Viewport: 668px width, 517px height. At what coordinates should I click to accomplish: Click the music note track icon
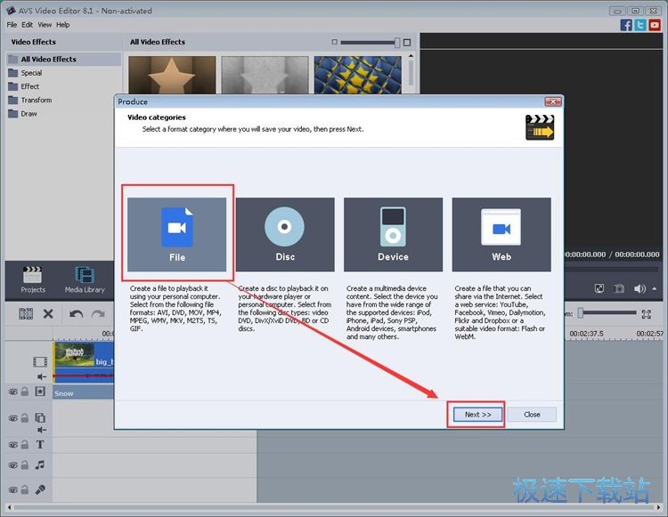[x=40, y=464]
